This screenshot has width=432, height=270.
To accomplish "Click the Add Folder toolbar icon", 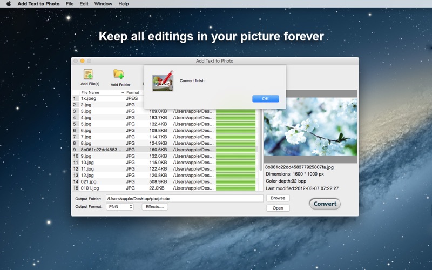I will (x=119, y=75).
